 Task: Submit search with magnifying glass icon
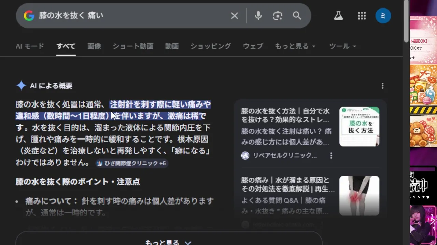click(297, 16)
